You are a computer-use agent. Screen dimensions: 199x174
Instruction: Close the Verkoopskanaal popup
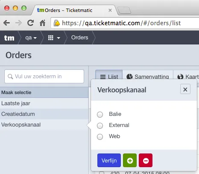click(x=185, y=89)
